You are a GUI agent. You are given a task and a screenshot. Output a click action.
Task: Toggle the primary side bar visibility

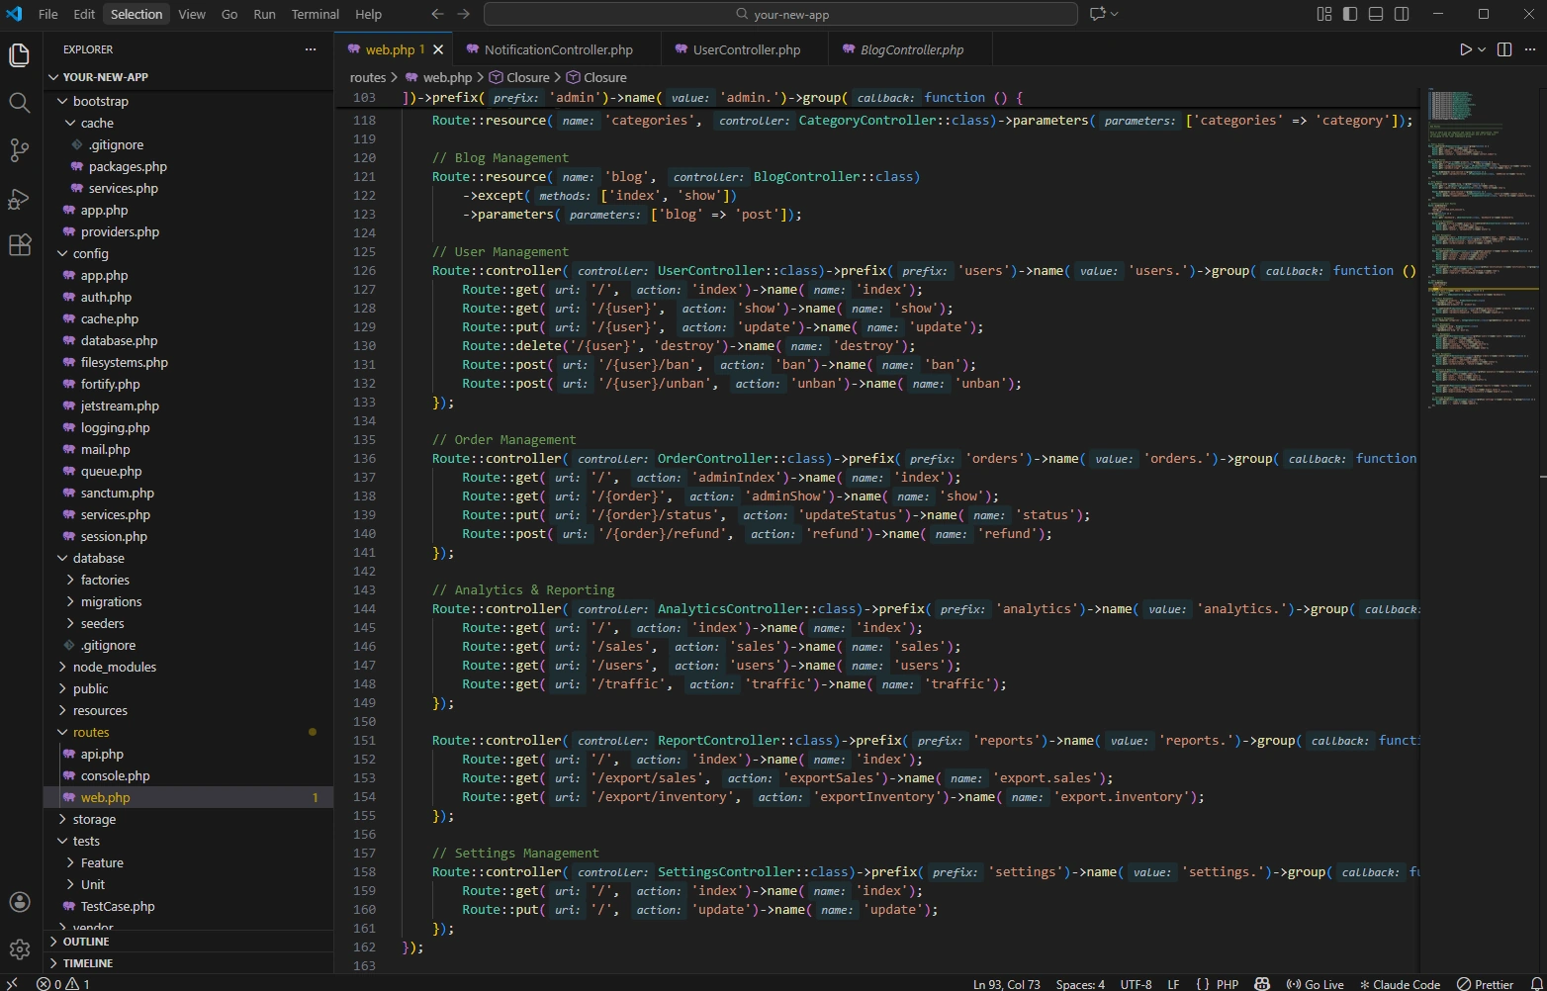click(x=1349, y=14)
